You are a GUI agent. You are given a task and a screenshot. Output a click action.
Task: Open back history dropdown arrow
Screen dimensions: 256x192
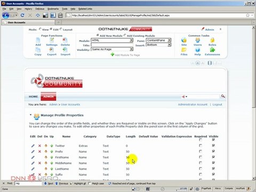[x=16, y=15]
